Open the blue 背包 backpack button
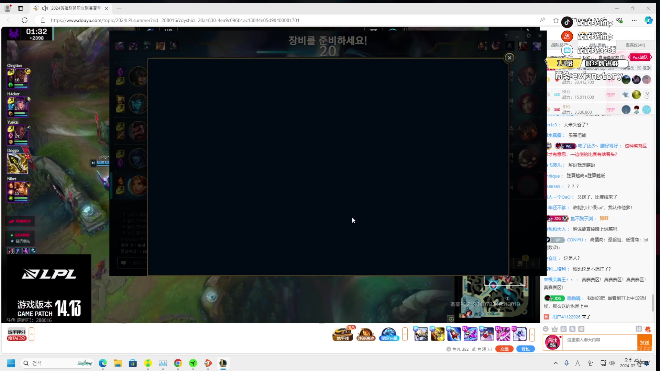The height and width of the screenshot is (371, 660). (x=525, y=349)
